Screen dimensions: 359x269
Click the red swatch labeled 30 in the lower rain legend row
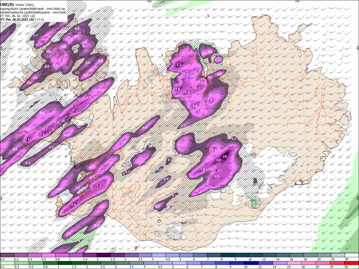click(352, 263)
